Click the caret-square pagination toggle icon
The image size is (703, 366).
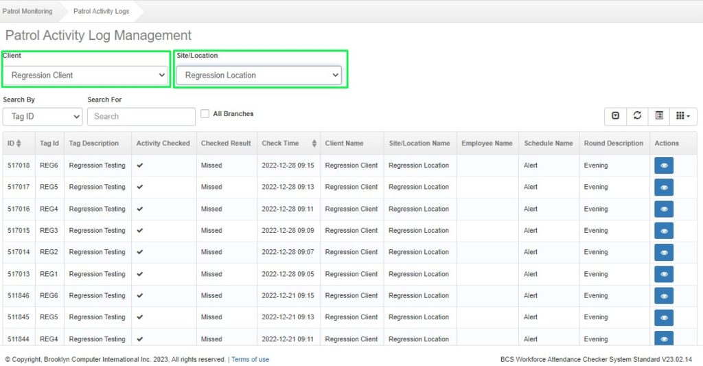615,116
